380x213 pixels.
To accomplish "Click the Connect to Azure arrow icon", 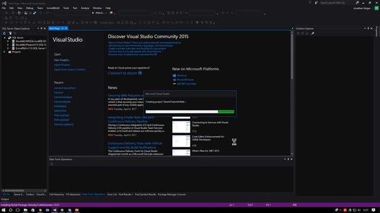I will pos(140,73).
